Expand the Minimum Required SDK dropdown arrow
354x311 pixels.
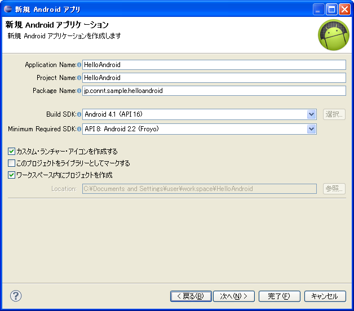click(311, 129)
